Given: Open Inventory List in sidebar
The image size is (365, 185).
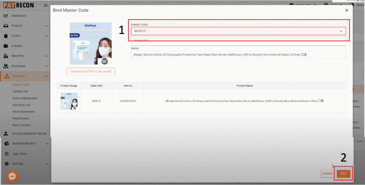Looking at the screenshot, I should 21,105.
